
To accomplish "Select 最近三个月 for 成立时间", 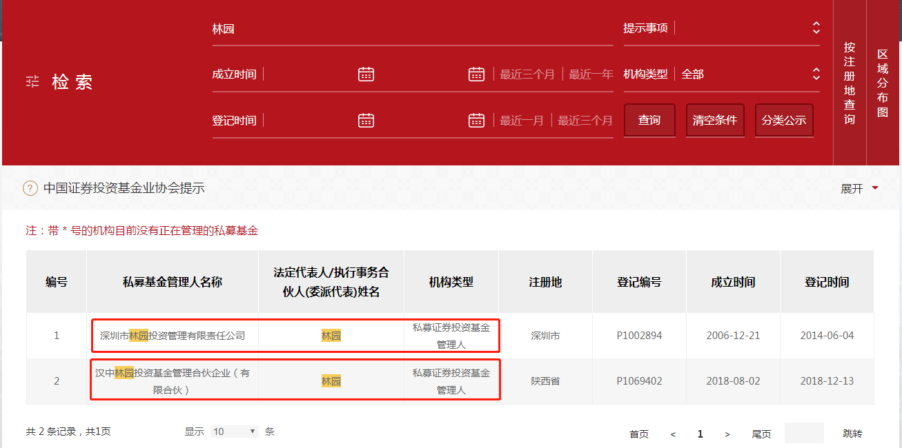I will (527, 74).
